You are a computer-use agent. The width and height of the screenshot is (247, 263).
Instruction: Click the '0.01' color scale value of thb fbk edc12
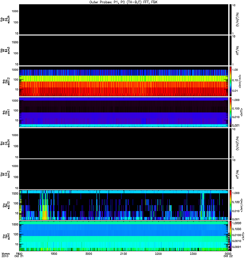[235, 91]
